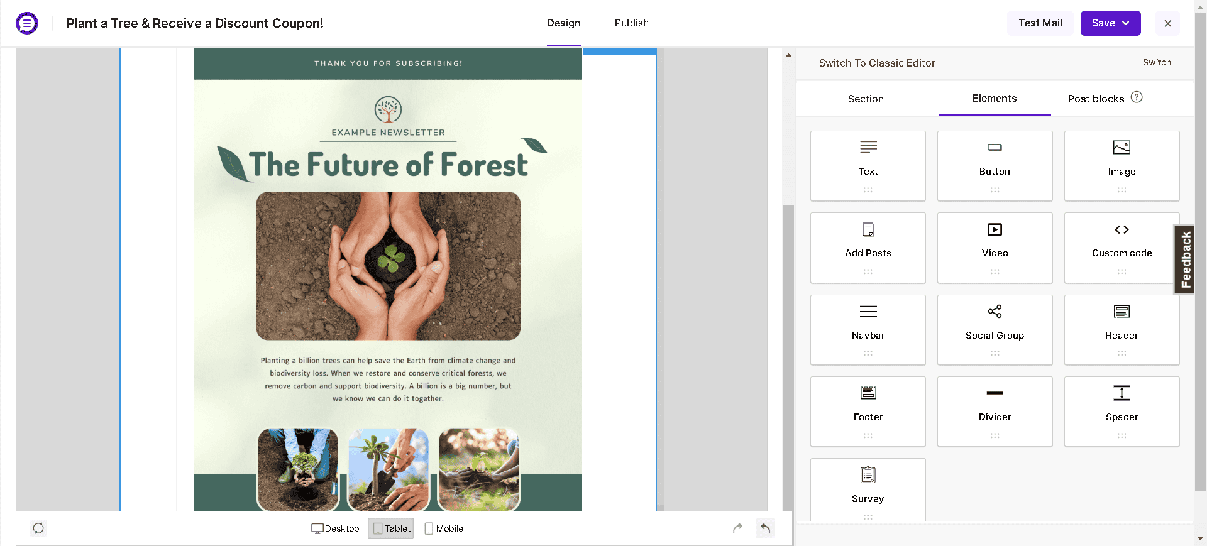Click the Custom code element
This screenshot has height=546, width=1207.
click(1122, 248)
